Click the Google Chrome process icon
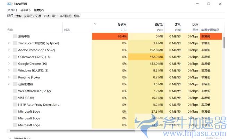 click(x=15, y=64)
